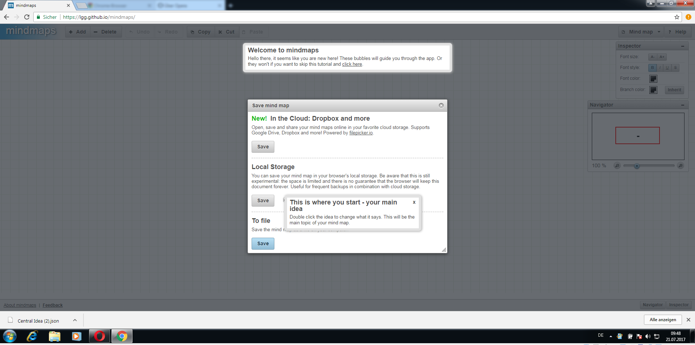Click Save under Local Storage
Viewport: 695px width, 345px height.
tap(263, 200)
